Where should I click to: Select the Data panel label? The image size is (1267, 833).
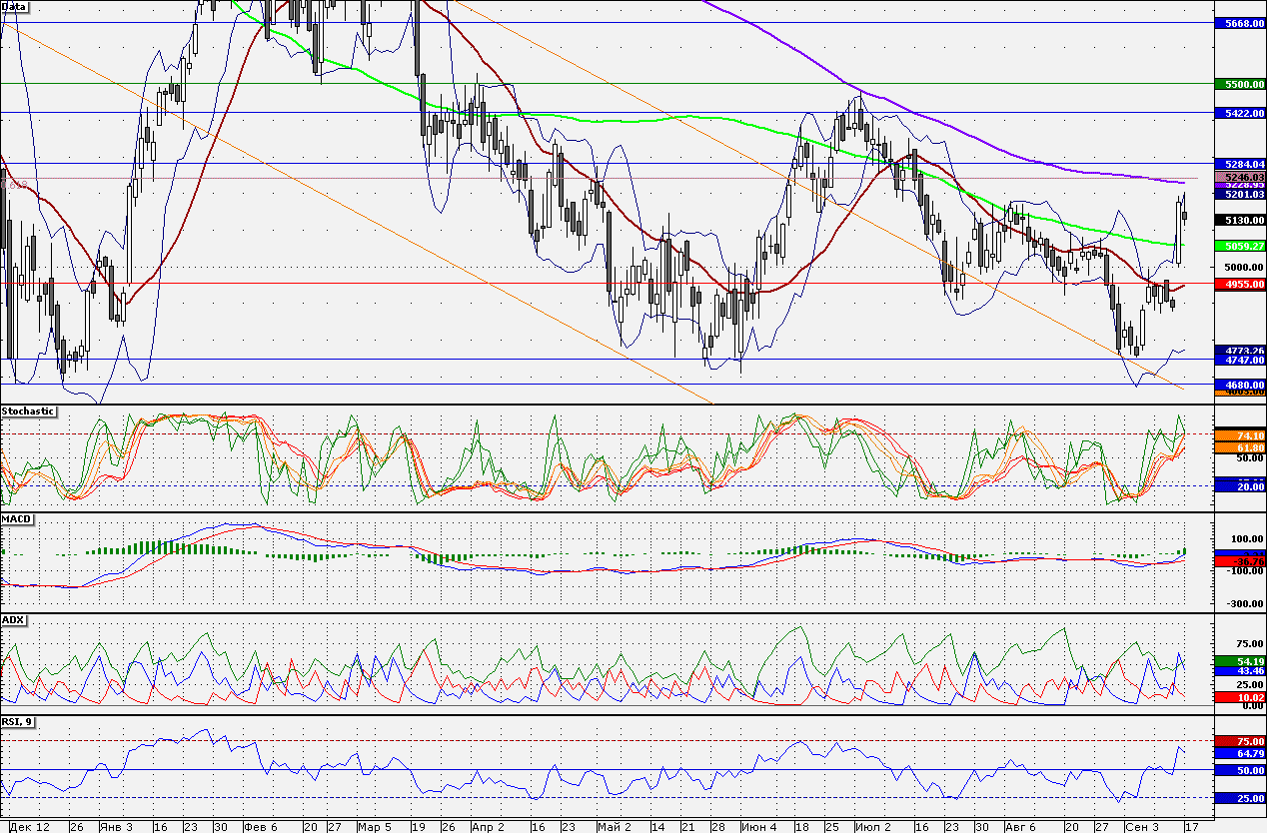[15, 6]
